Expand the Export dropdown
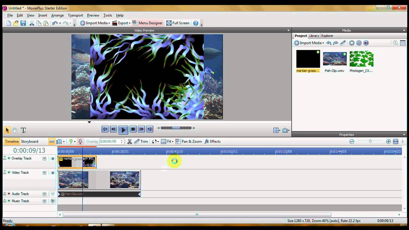409x230 pixels. pyautogui.click(x=129, y=23)
